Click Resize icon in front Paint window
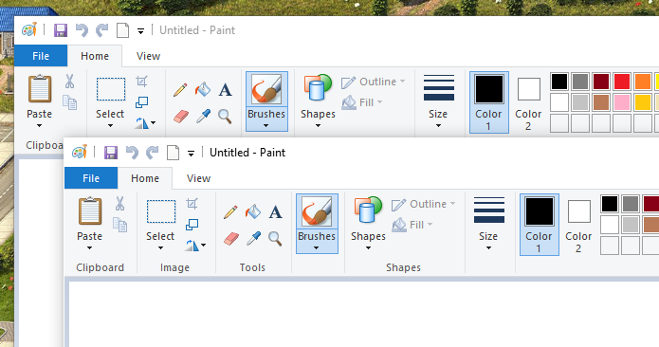Screen dimensions: 659x347 click(192, 225)
